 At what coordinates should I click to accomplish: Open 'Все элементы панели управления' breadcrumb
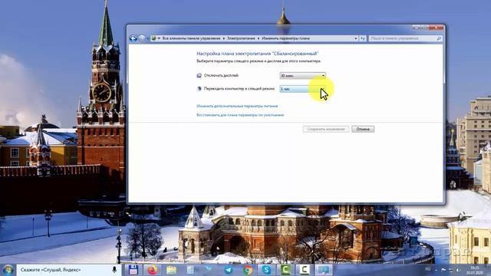click(191, 38)
